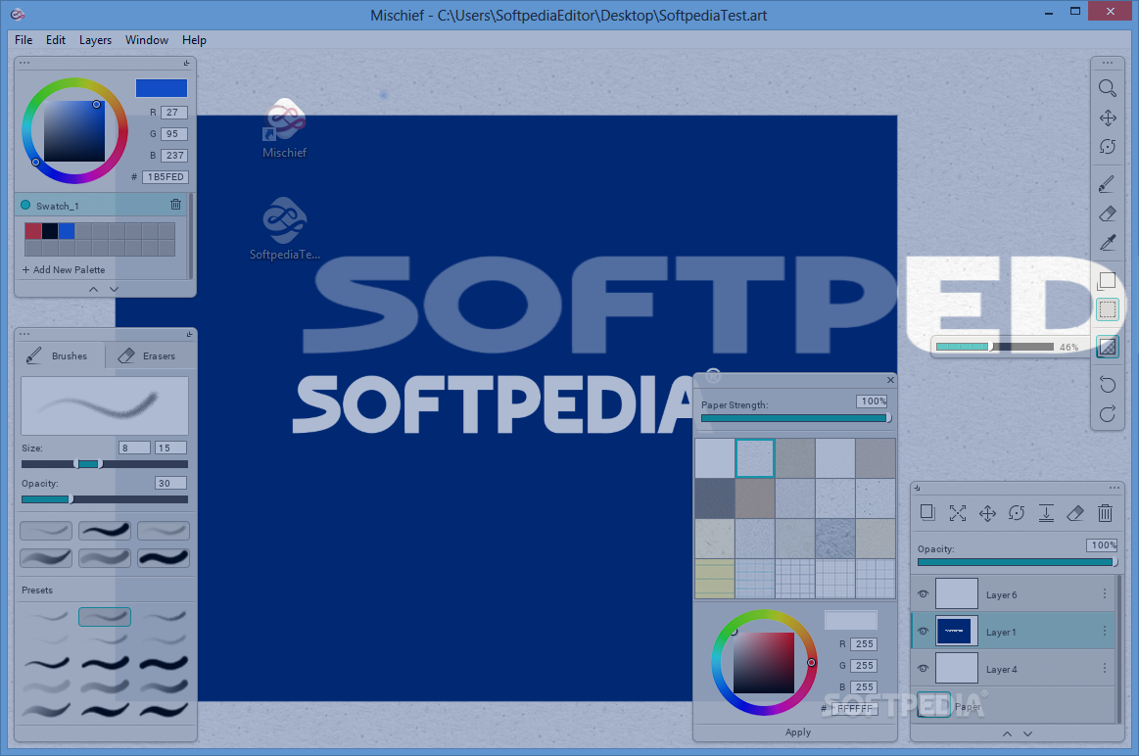Collapse color panel with up chevron
This screenshot has width=1139, height=756.
pos(94,289)
